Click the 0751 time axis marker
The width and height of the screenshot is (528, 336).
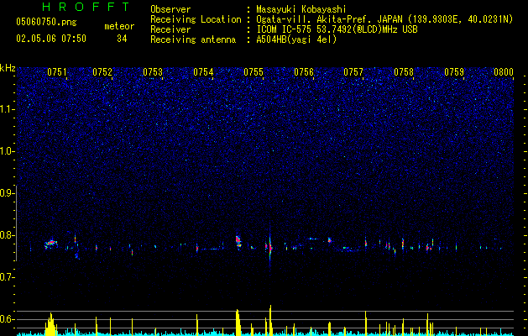tap(57, 72)
